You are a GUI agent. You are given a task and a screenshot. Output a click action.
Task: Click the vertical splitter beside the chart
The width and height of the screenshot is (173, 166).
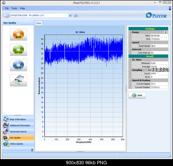click(126, 89)
